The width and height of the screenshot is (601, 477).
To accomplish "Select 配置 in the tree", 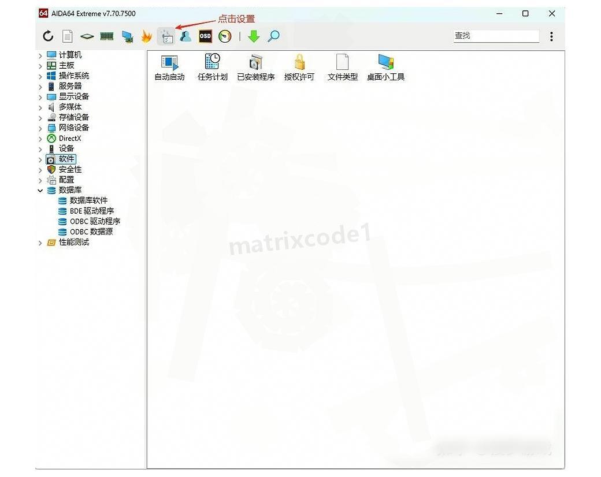I will click(x=66, y=180).
